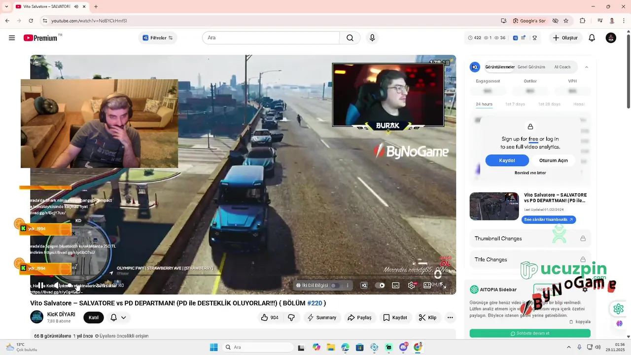Switch to theater mode
This screenshot has width=631, height=355.
[x=427, y=285]
